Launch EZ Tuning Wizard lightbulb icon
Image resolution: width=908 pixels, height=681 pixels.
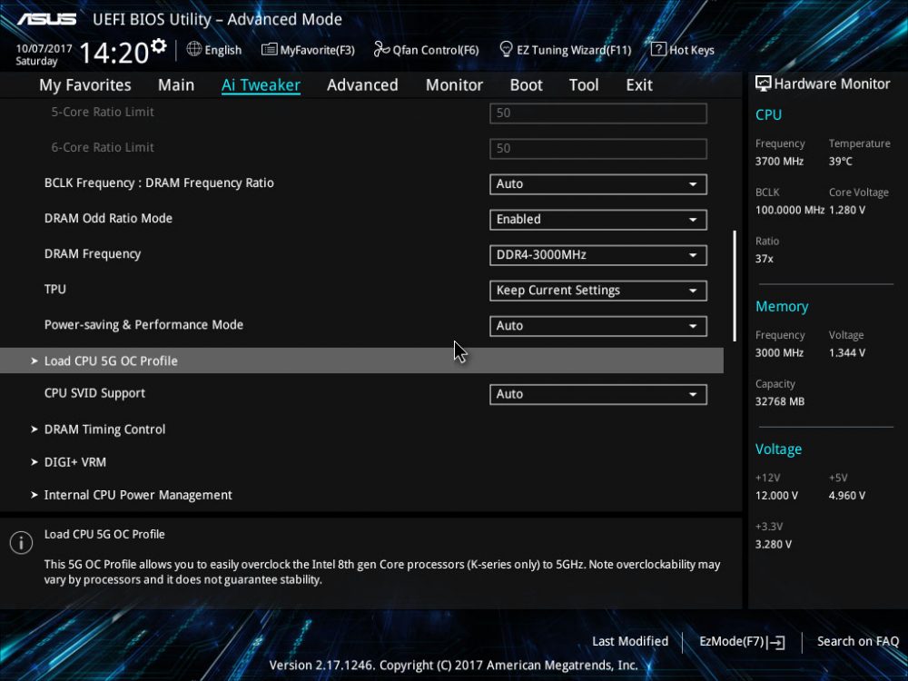(x=506, y=49)
